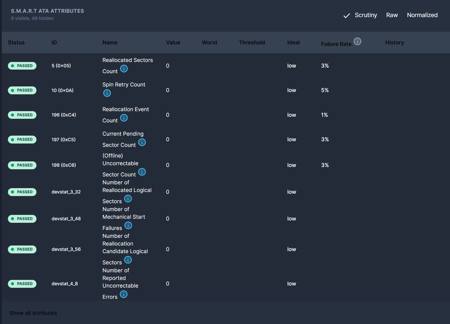Select the Scrutiny display mode
This screenshot has height=324, width=450.
tap(366, 15)
